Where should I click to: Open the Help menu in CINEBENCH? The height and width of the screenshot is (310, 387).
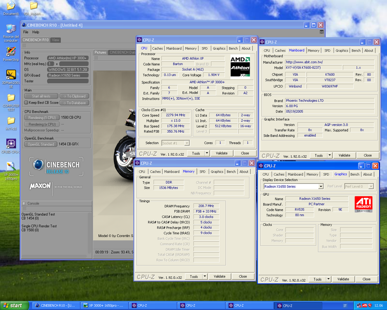click(x=36, y=32)
